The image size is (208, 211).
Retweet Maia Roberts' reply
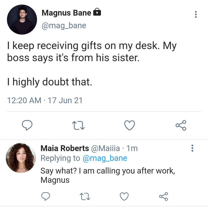pyautogui.click(x=85, y=196)
